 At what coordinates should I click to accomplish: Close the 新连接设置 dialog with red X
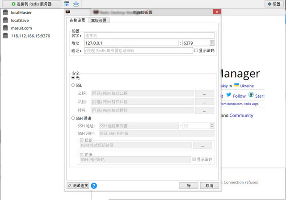tap(217, 12)
